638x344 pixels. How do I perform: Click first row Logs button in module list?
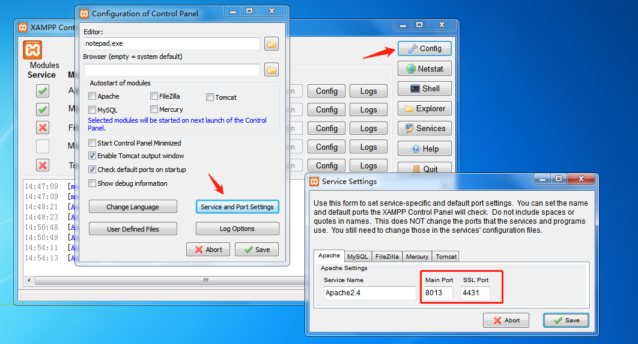click(368, 91)
